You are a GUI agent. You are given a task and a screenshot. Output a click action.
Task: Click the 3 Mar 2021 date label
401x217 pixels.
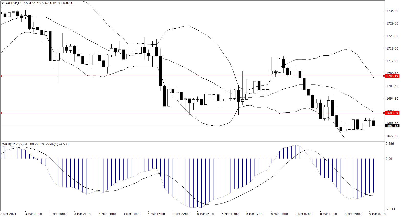[8, 214]
